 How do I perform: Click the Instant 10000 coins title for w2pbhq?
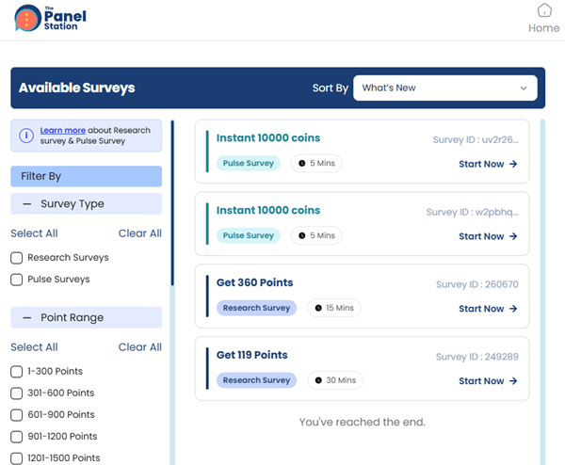[x=268, y=210]
